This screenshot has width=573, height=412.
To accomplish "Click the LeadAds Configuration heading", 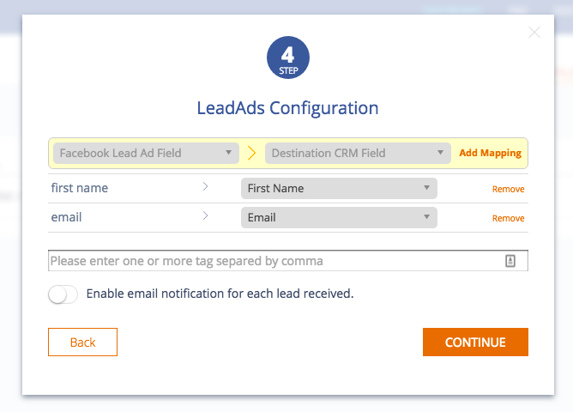I will click(287, 108).
